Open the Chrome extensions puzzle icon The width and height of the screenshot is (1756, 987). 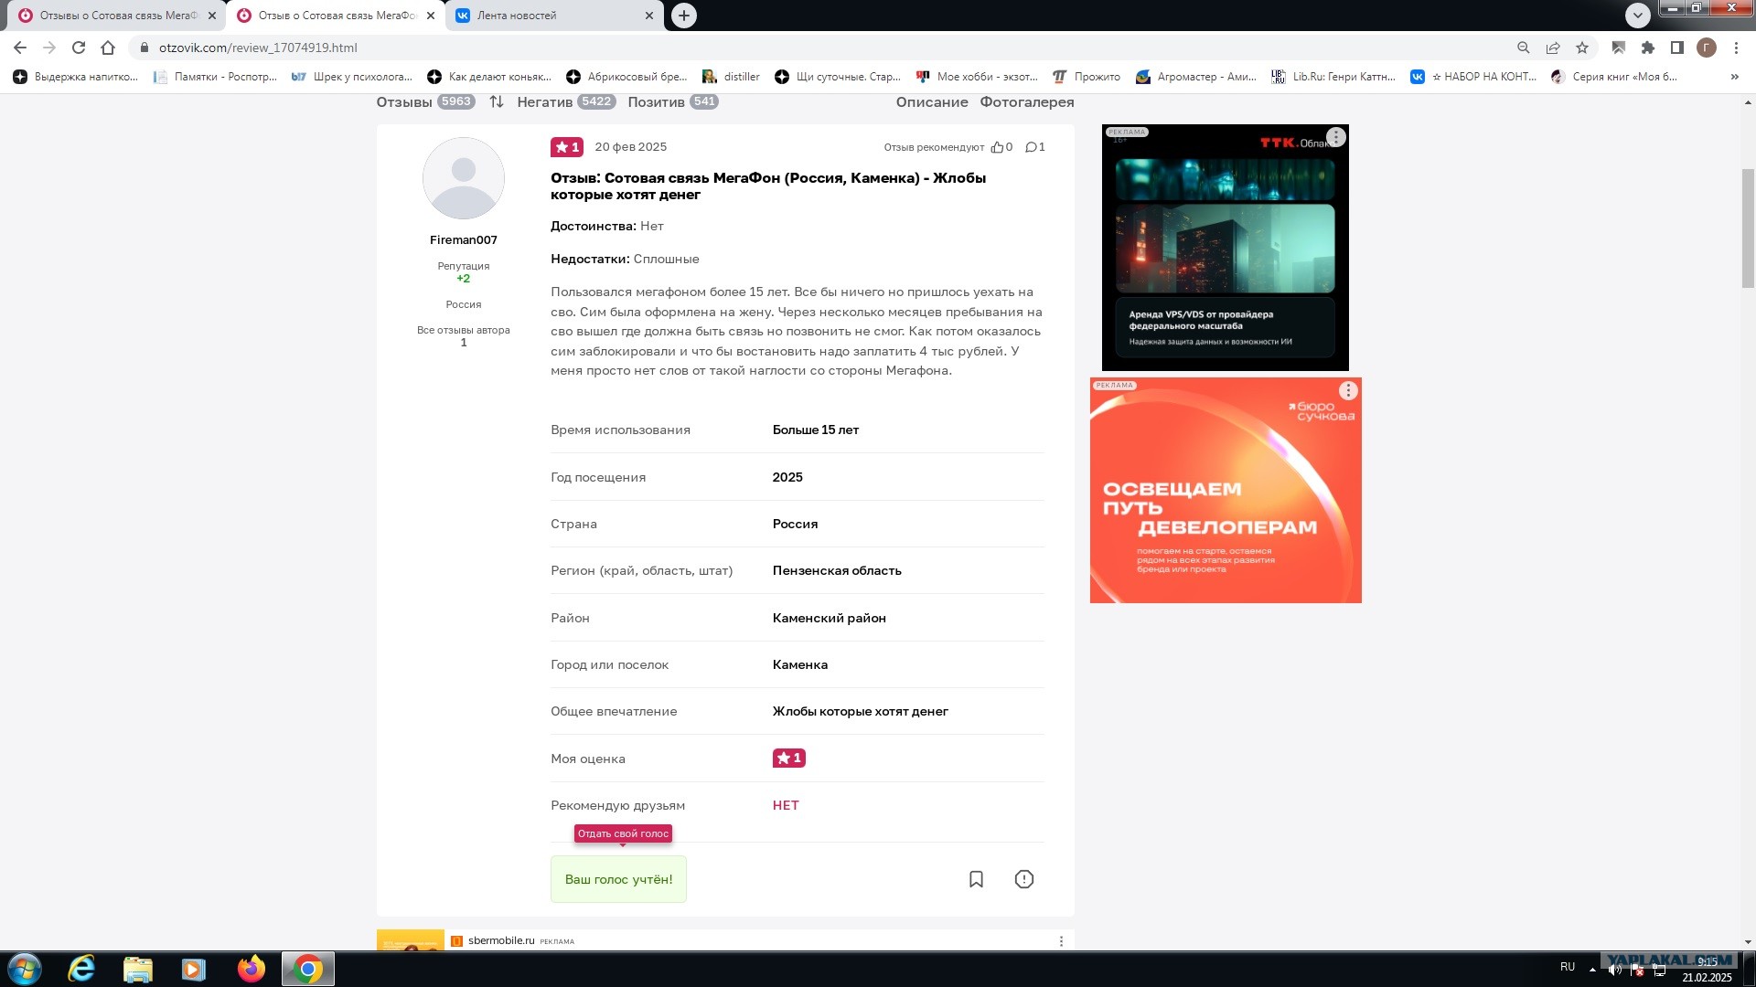click(1648, 48)
